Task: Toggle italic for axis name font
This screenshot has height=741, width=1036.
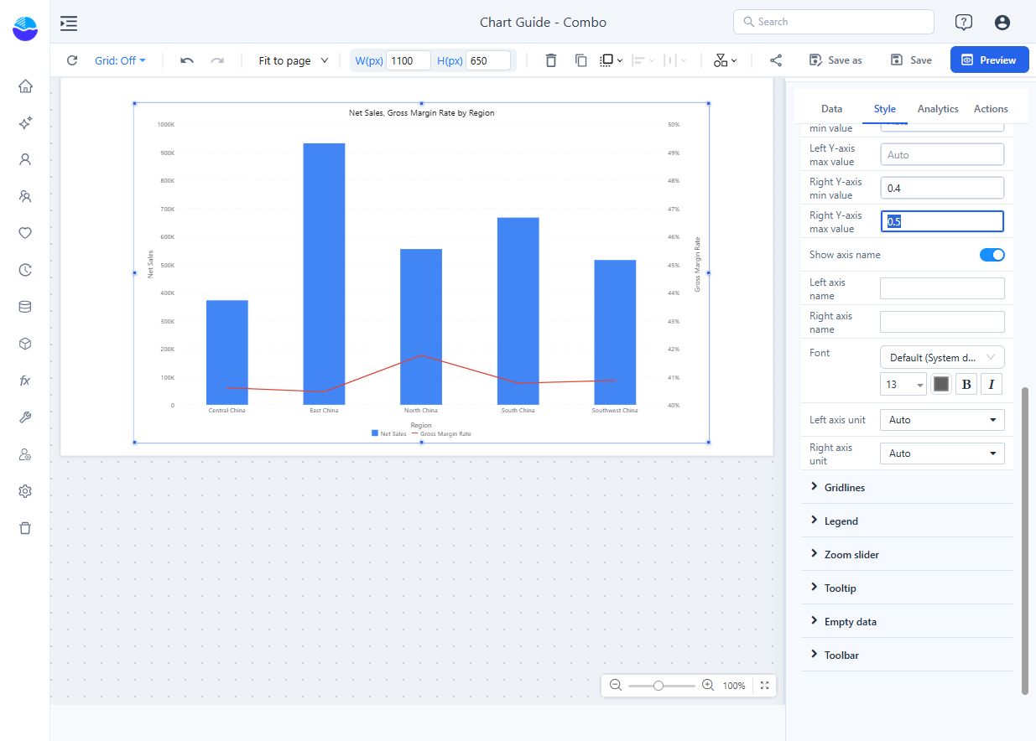Action: pyautogui.click(x=992, y=384)
